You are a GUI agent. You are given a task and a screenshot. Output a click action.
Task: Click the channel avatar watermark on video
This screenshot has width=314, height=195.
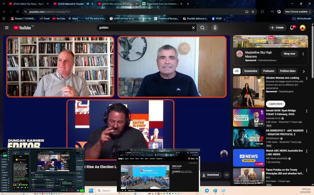click(x=224, y=154)
